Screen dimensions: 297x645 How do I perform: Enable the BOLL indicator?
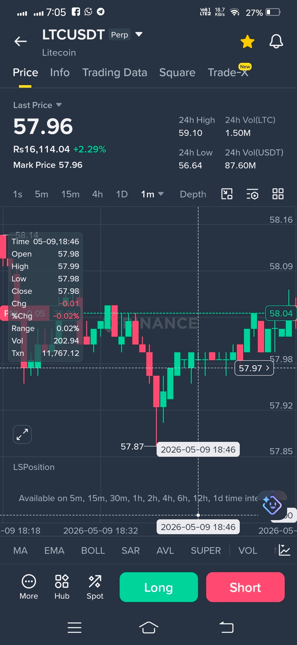93,551
